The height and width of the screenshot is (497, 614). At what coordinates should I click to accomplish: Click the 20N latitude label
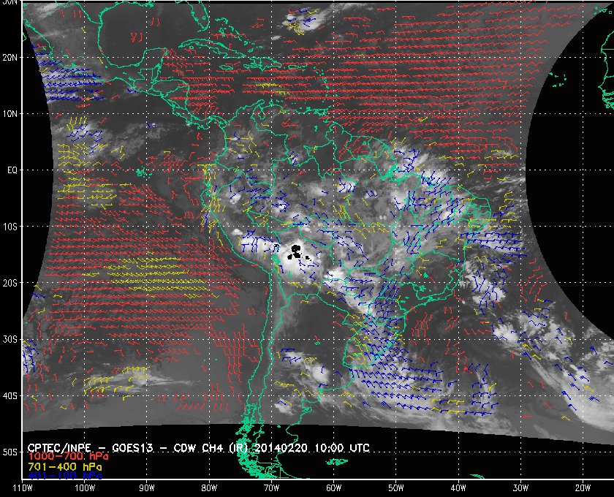click(x=10, y=57)
